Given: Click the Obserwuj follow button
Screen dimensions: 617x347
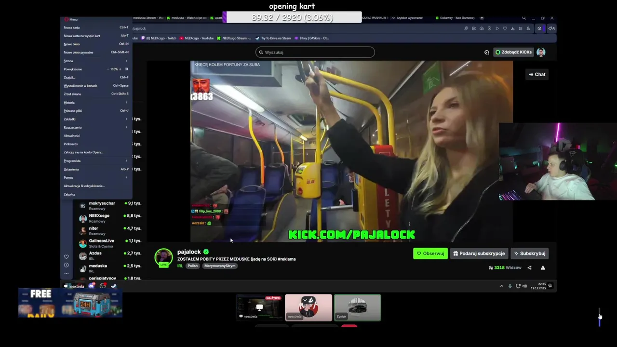Looking at the screenshot, I should pyautogui.click(x=430, y=254).
